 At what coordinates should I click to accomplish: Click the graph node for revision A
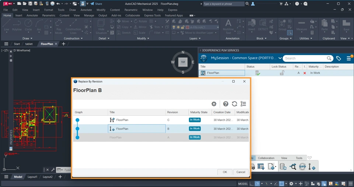coord(77,137)
